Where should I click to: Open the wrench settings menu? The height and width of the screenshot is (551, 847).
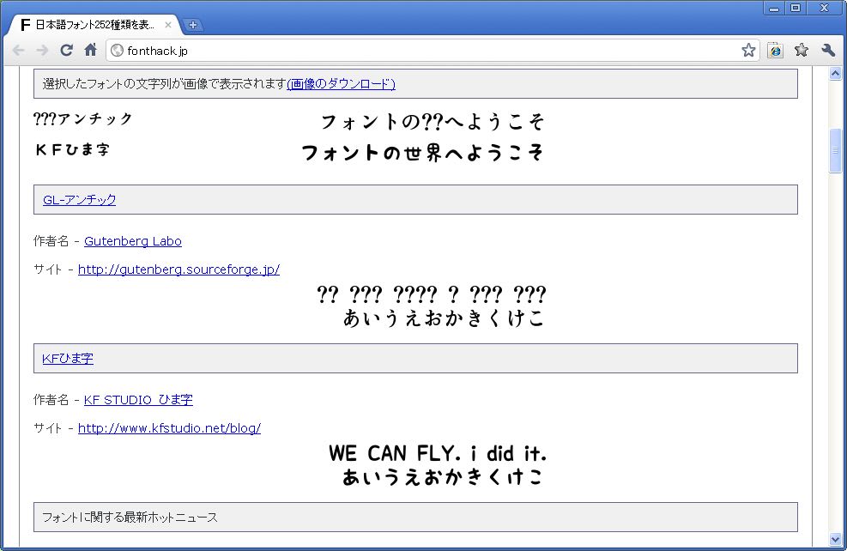pos(828,51)
